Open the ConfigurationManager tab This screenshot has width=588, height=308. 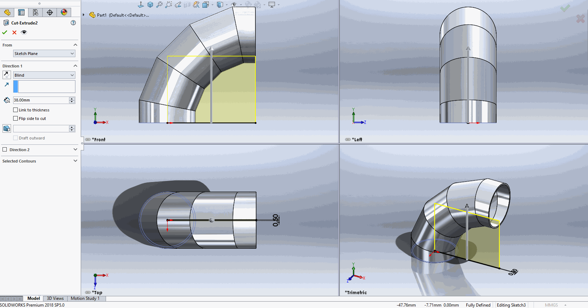(x=36, y=12)
